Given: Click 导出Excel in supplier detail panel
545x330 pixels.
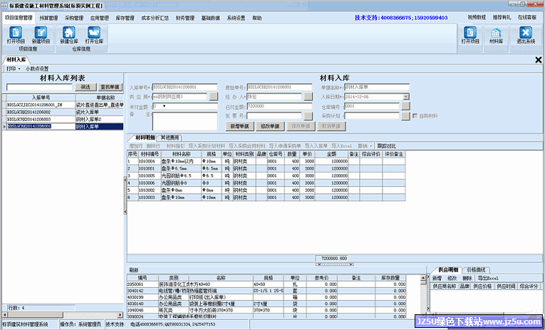Looking at the screenshot, I should [x=488, y=278].
